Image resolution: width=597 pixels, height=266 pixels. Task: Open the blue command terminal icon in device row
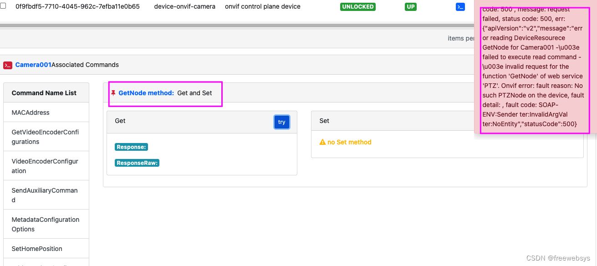coord(460,7)
